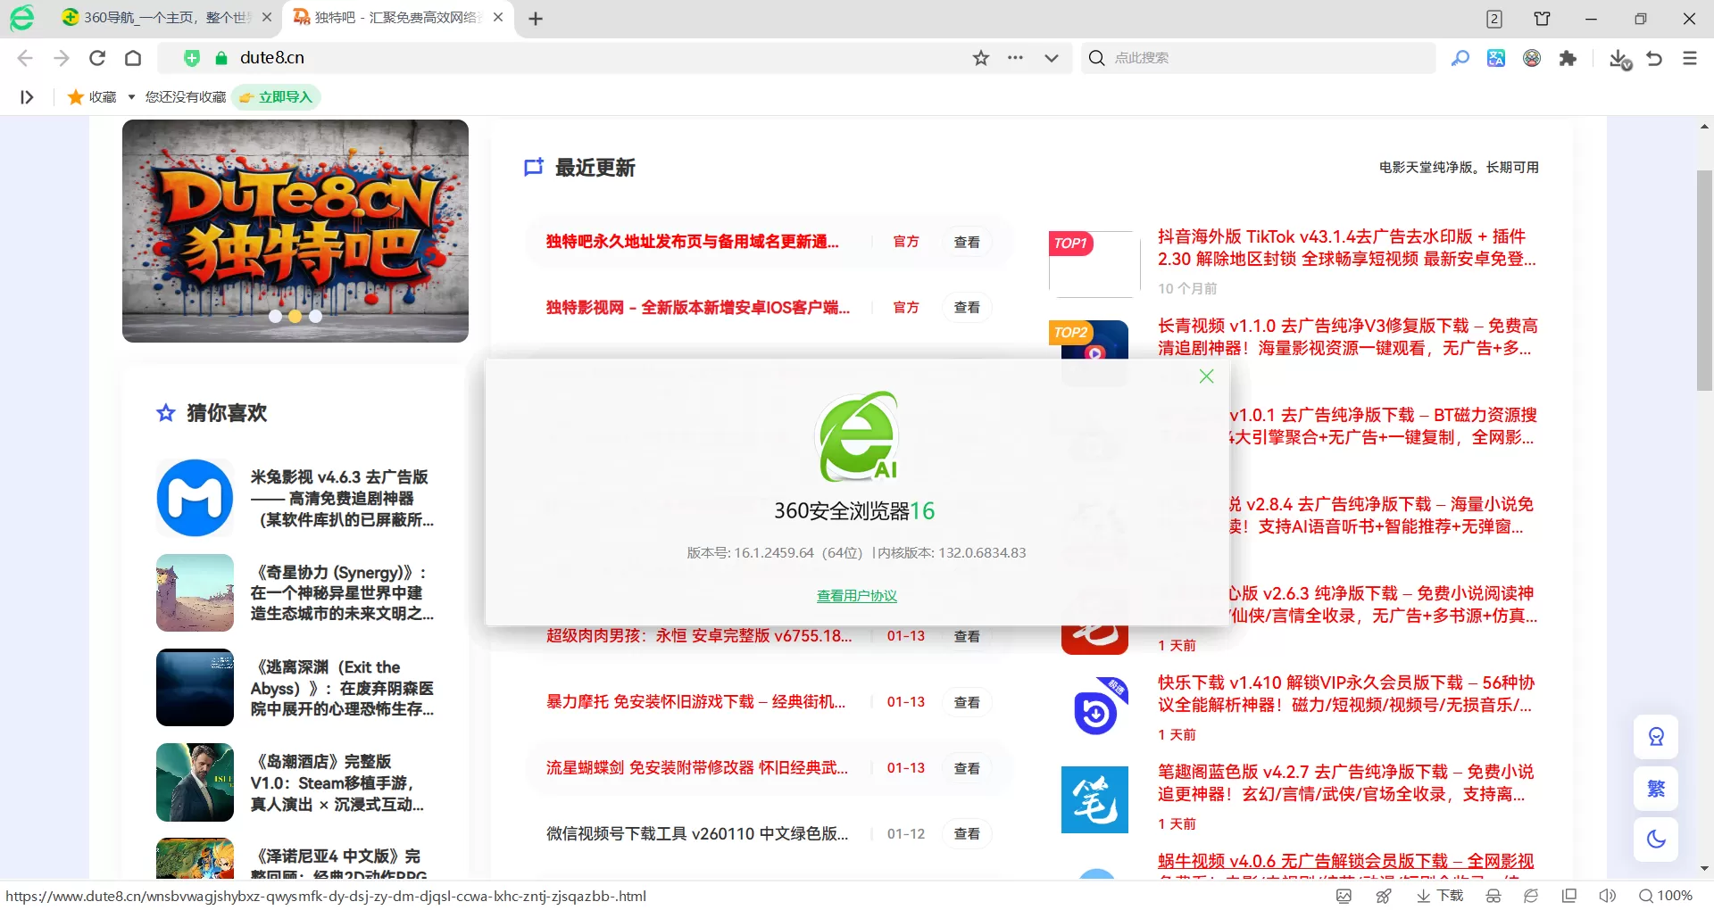Open the translate tool in toolbar
The image size is (1714, 910).
coord(1496,58)
